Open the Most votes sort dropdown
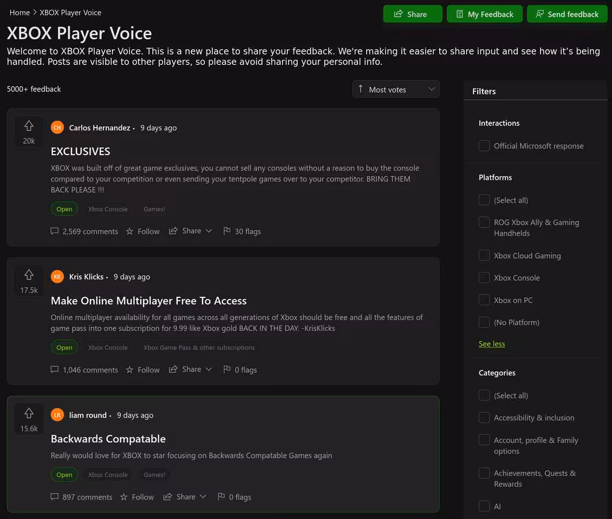This screenshot has width=612, height=519. [396, 89]
